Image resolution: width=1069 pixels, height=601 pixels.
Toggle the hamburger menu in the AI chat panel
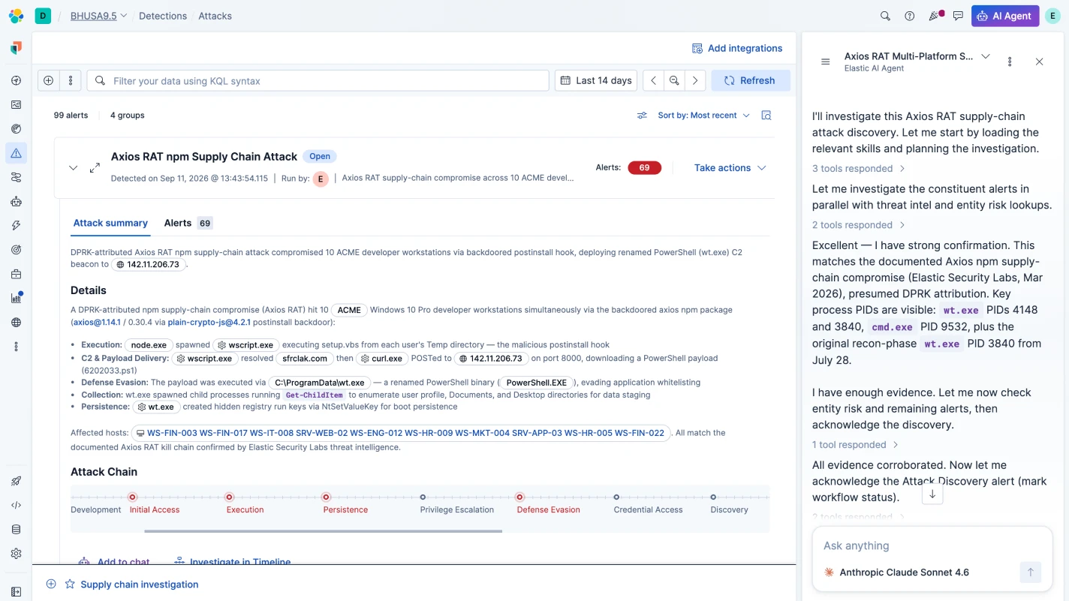pos(826,62)
